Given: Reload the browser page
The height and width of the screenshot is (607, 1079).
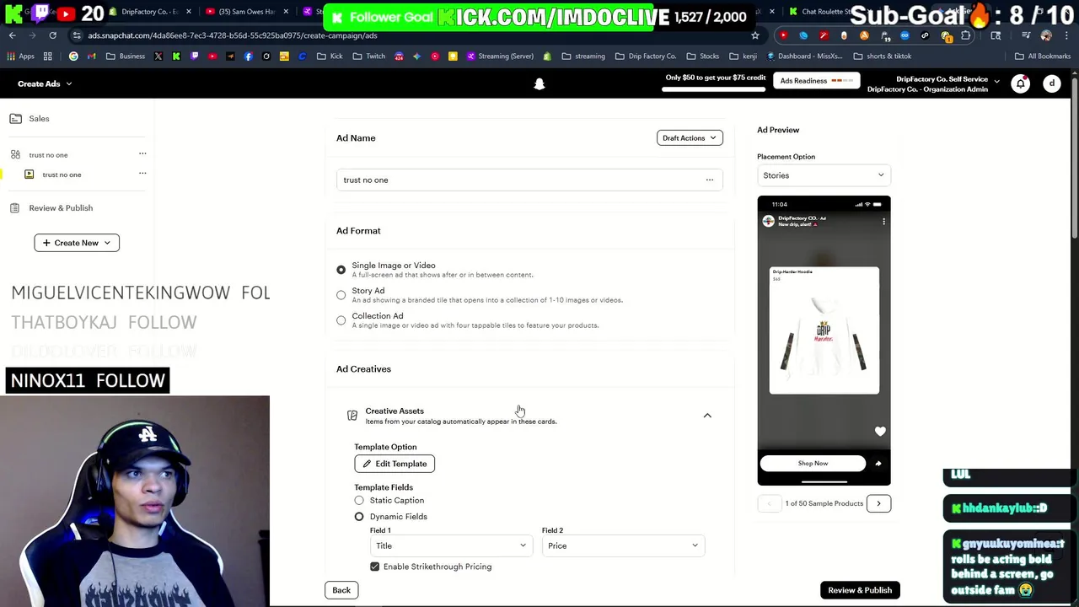Looking at the screenshot, I should point(52,35).
